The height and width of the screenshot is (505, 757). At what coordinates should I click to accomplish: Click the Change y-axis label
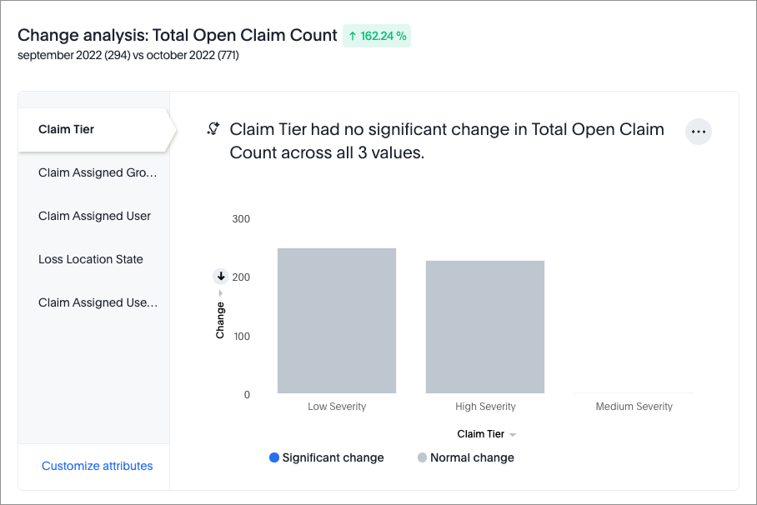tap(220, 320)
